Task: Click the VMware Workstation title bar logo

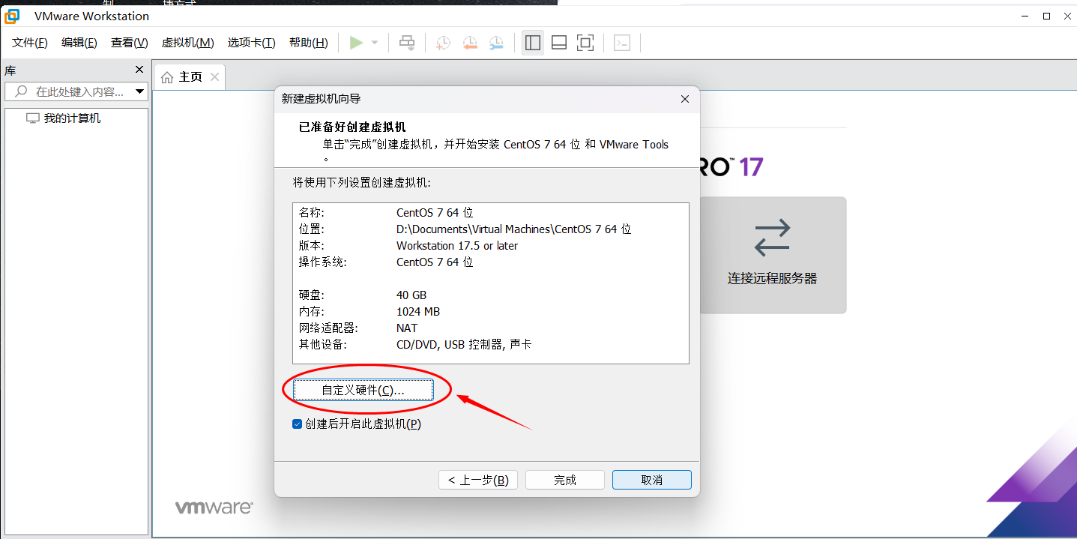Action: [x=12, y=16]
